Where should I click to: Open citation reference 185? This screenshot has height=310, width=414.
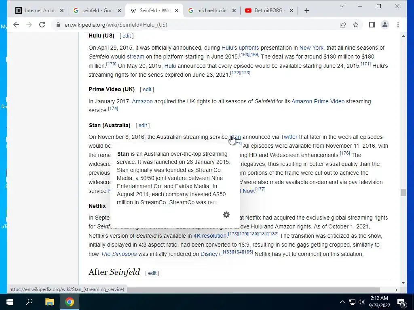(x=248, y=252)
